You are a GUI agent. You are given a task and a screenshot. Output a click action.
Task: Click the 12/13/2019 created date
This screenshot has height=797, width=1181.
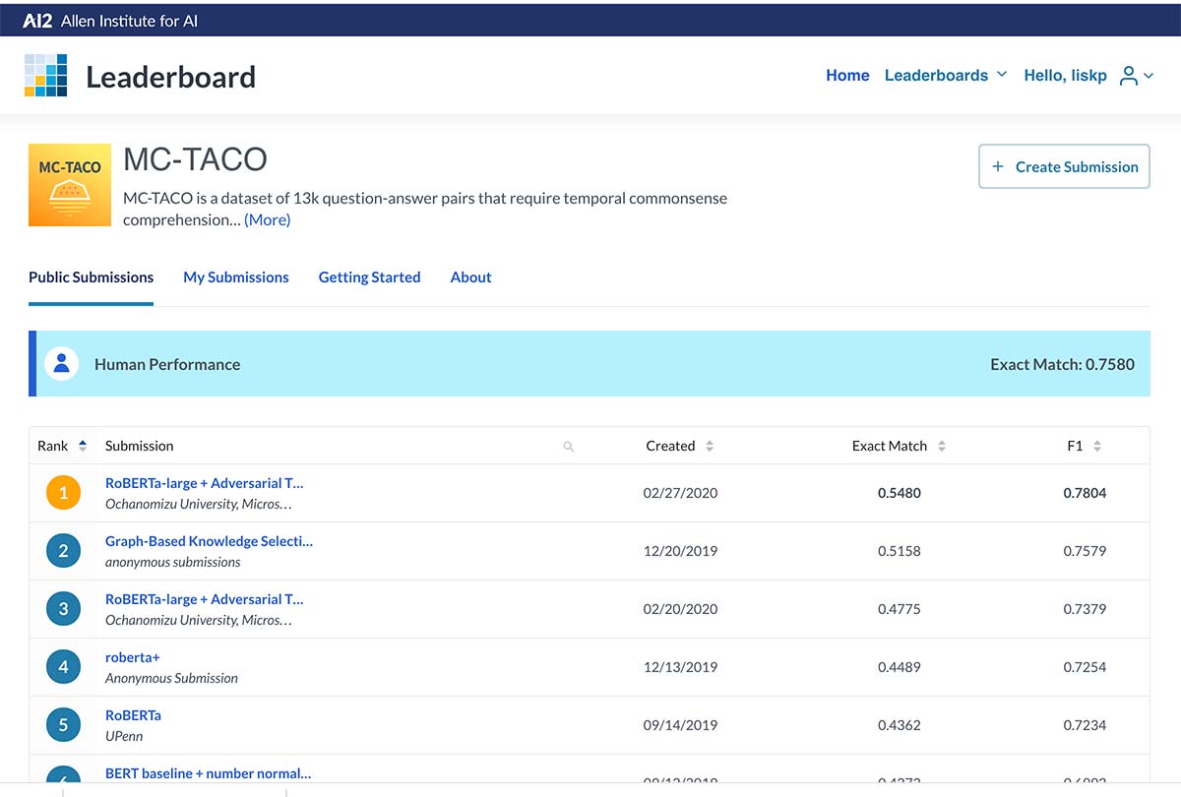click(x=680, y=667)
